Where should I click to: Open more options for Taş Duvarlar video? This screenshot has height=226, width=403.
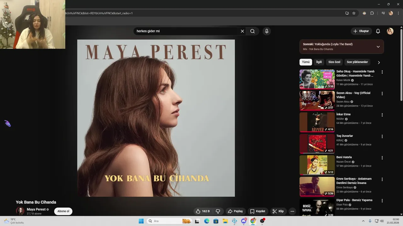click(382, 137)
